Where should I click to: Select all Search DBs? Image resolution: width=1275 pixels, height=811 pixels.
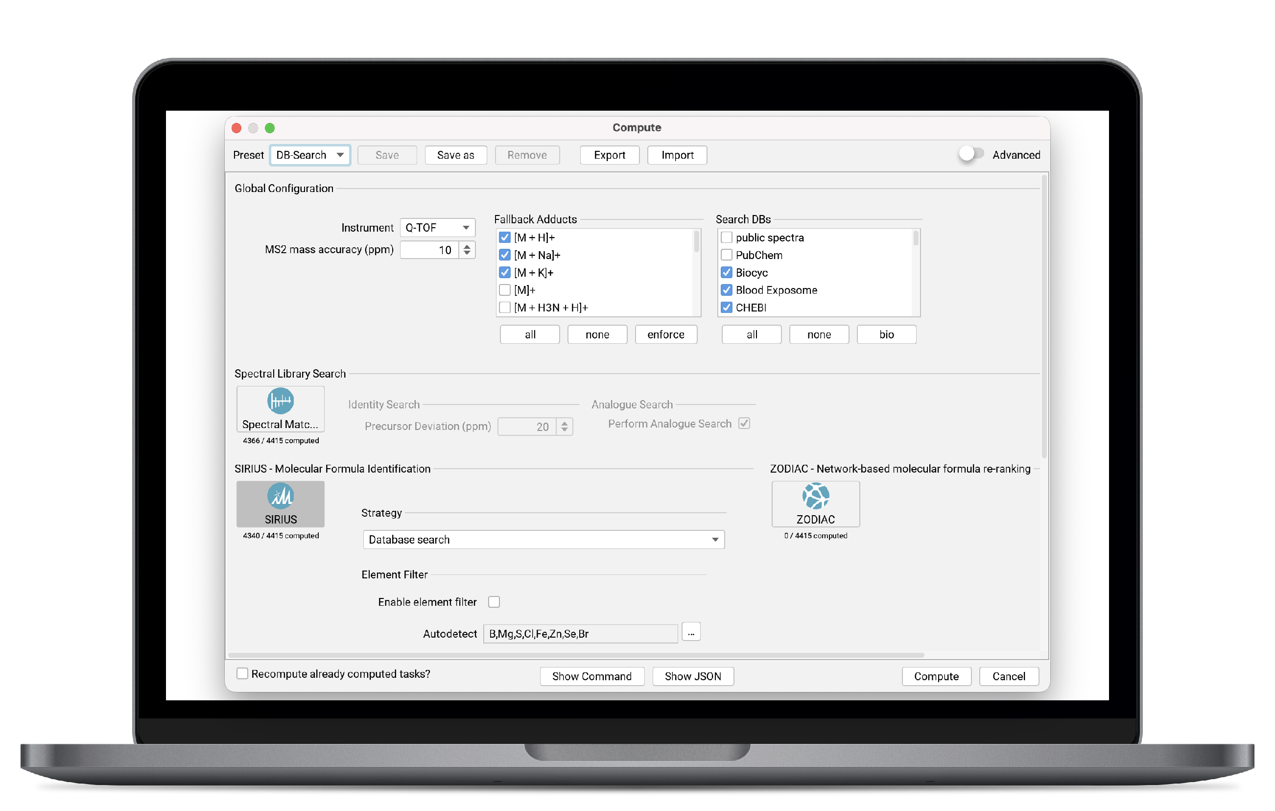coord(752,334)
